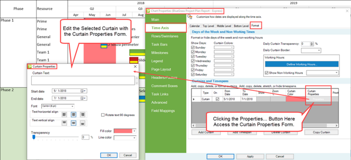Click into the Curtain Text field

83,81
